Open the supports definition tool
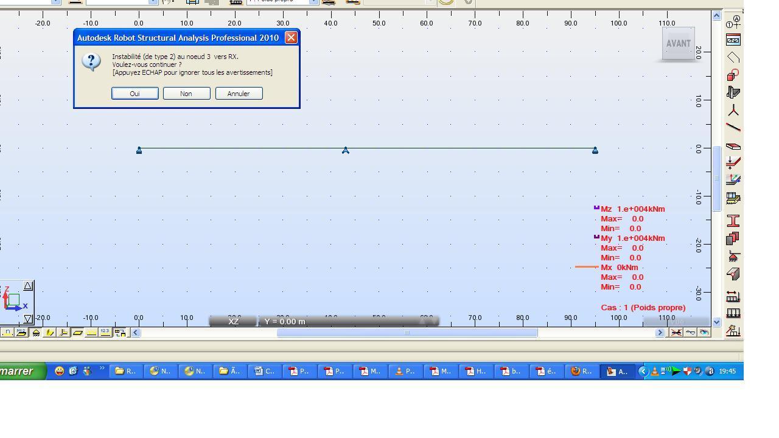779x438 pixels. tap(733, 256)
